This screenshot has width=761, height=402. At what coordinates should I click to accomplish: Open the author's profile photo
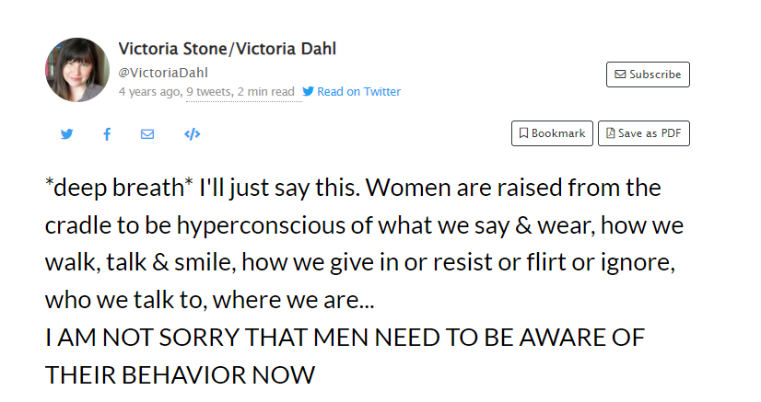(x=77, y=70)
